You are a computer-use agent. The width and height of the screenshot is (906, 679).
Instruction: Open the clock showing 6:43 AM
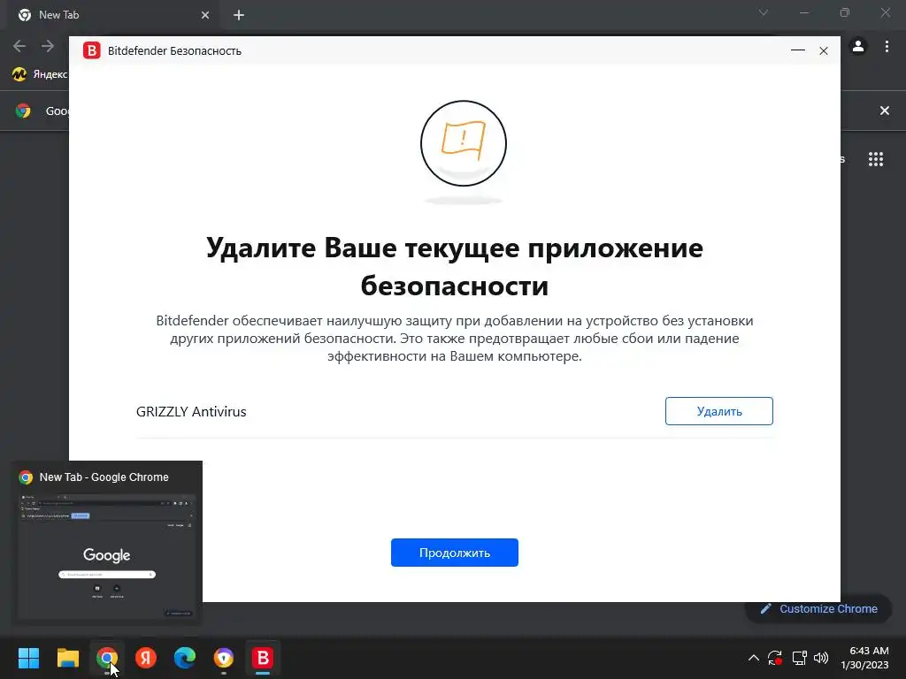[864, 658]
